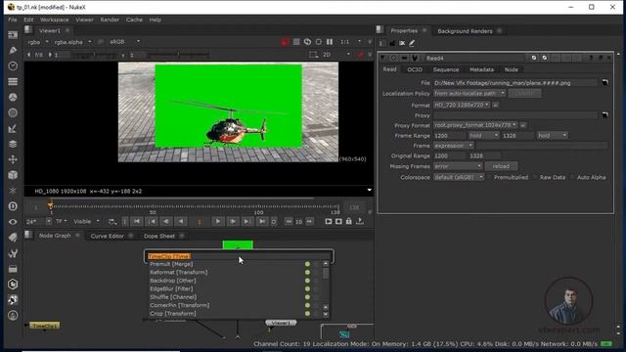Open the Color nodes wheel icon
The height and width of the screenshot is (352, 626).
tap(13, 97)
